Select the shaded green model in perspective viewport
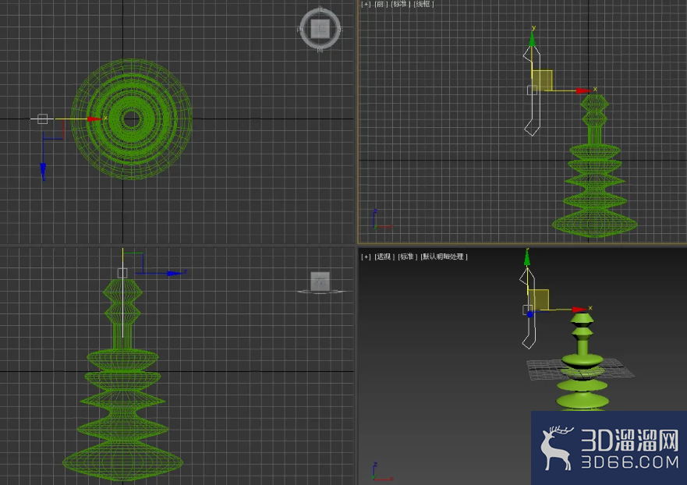Image resolution: width=687 pixels, height=485 pixels. (583, 361)
